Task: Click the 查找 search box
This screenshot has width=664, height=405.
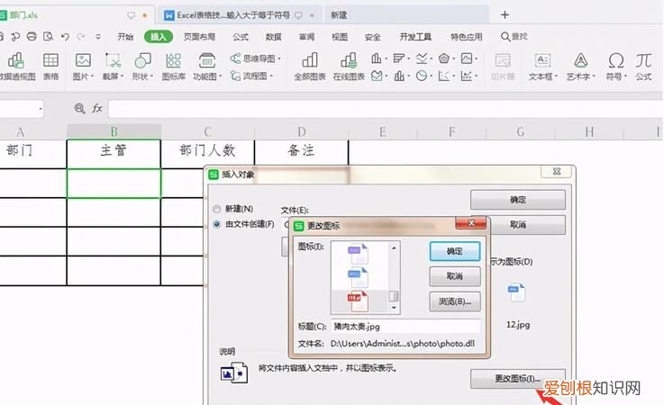Action: (514, 37)
